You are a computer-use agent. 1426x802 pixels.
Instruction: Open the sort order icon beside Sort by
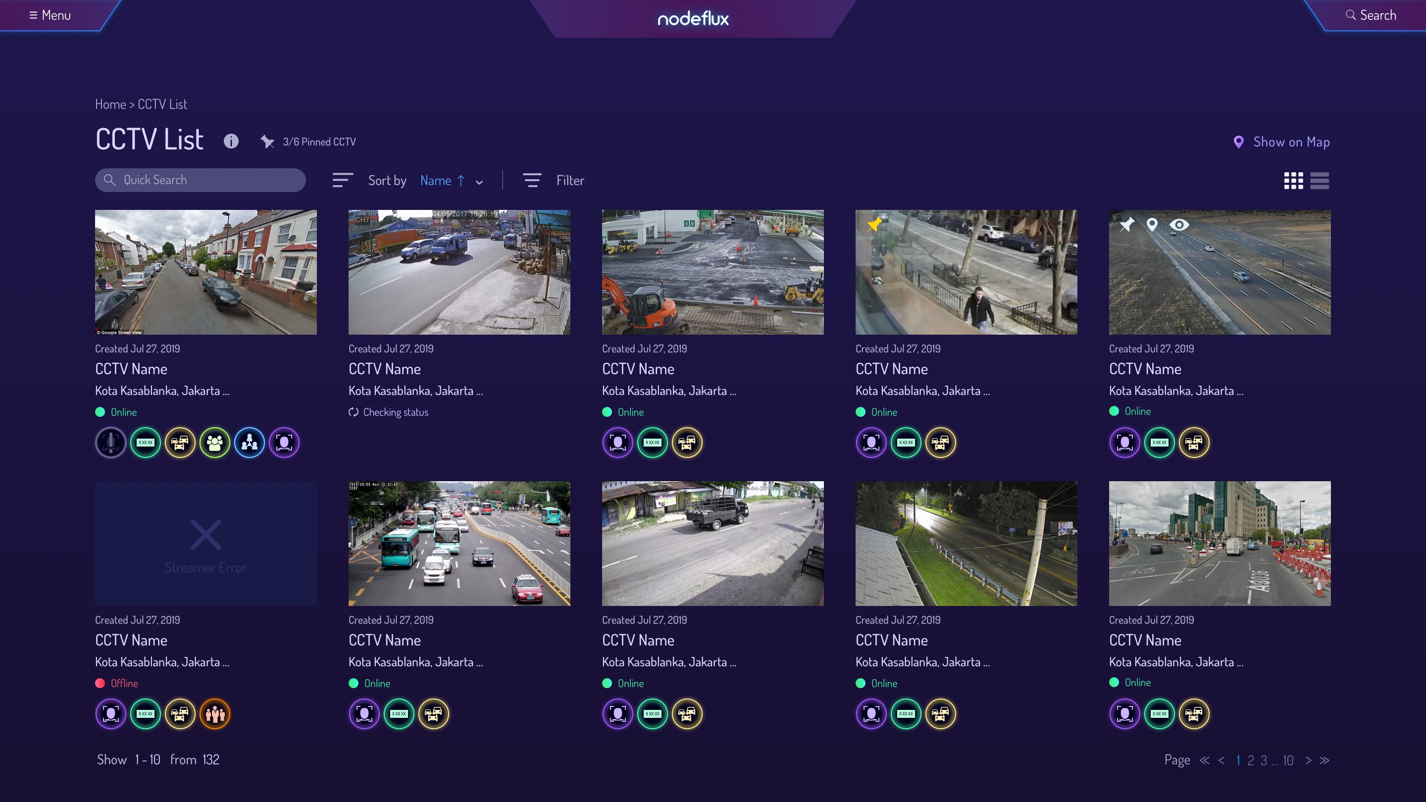click(x=342, y=180)
